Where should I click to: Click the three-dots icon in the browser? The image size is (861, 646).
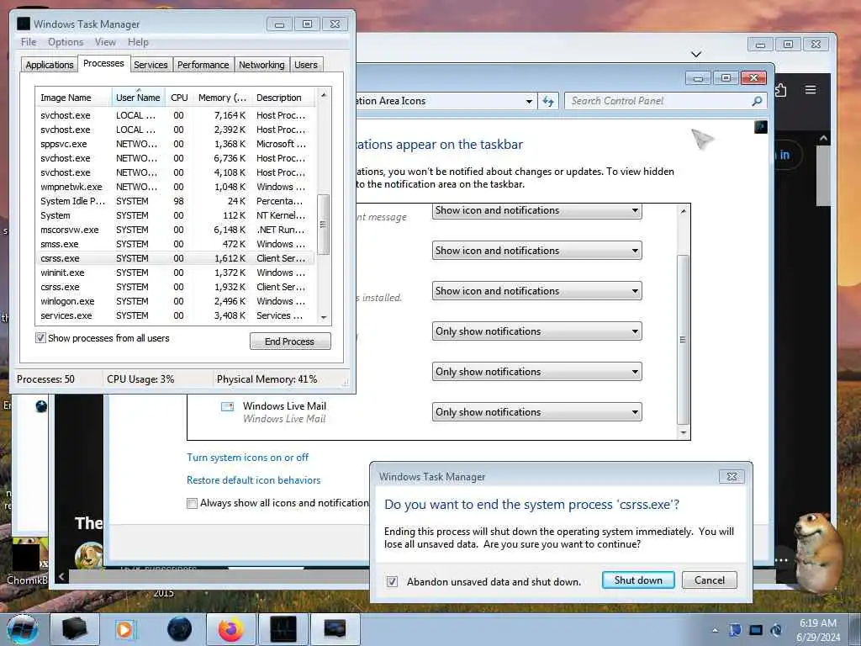coord(782,560)
